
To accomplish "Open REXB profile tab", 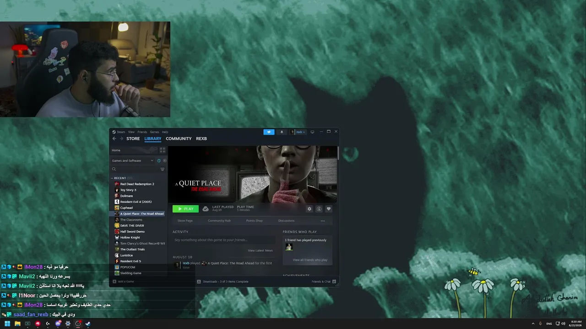I will coord(201,138).
